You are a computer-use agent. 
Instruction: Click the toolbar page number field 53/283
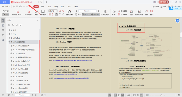[x=87, y=11]
